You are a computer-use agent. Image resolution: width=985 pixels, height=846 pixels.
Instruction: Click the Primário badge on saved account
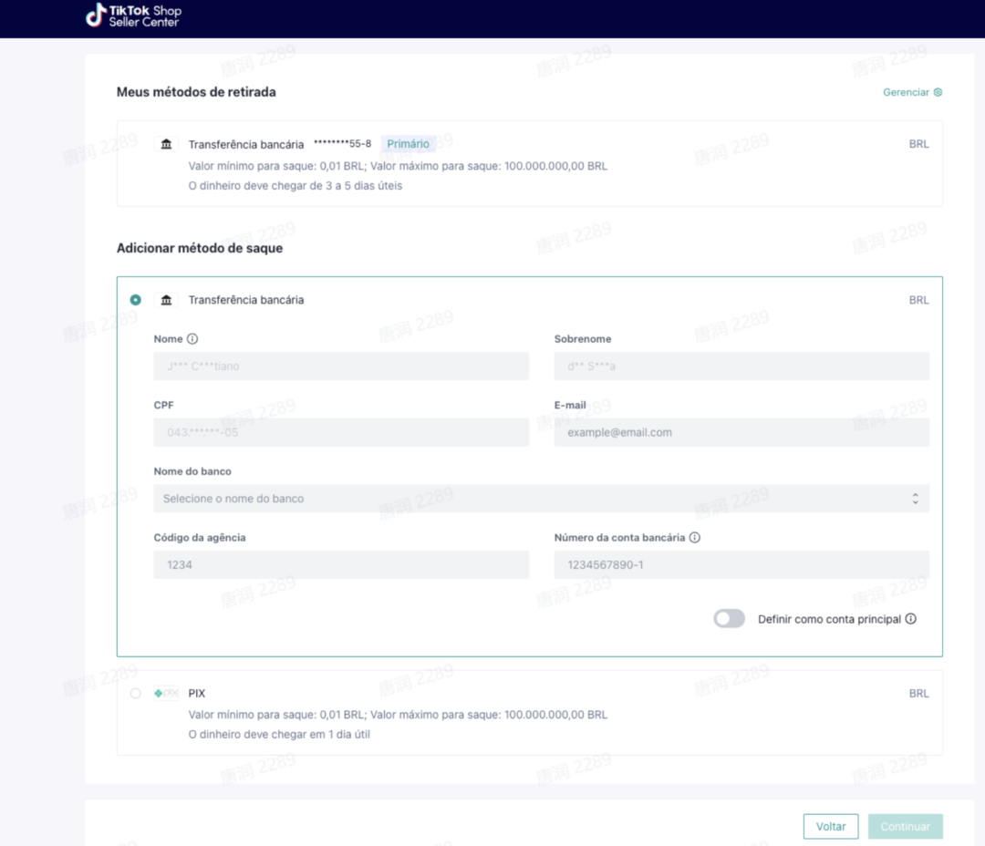pyautogui.click(x=408, y=144)
